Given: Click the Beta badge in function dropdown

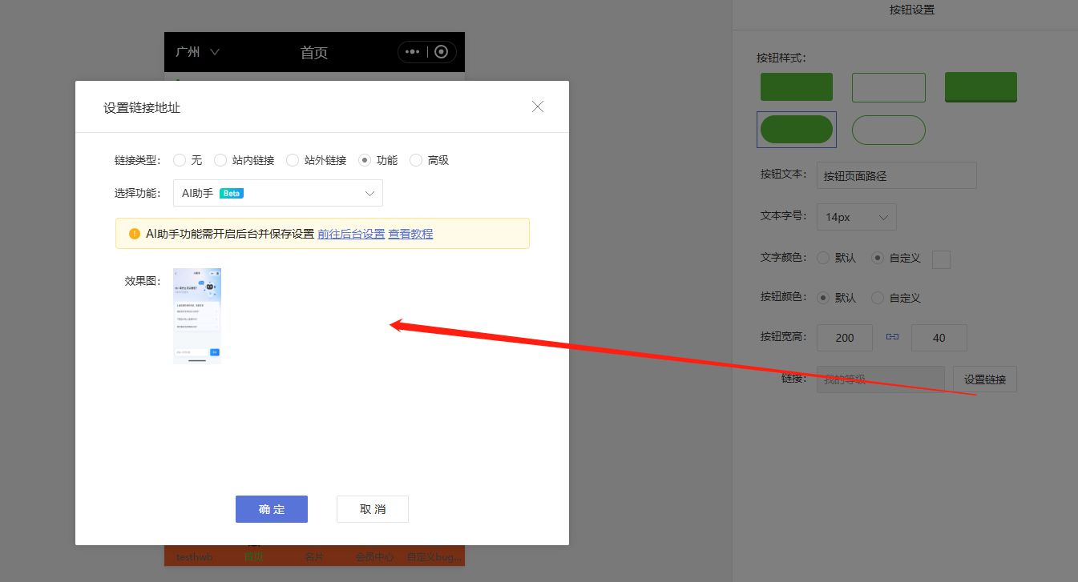Looking at the screenshot, I should coord(232,193).
